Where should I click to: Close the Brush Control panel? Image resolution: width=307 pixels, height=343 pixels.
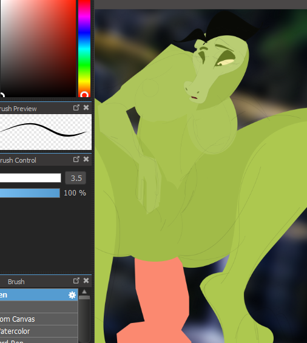point(86,159)
